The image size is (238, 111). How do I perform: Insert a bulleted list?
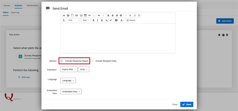(139, 15)
